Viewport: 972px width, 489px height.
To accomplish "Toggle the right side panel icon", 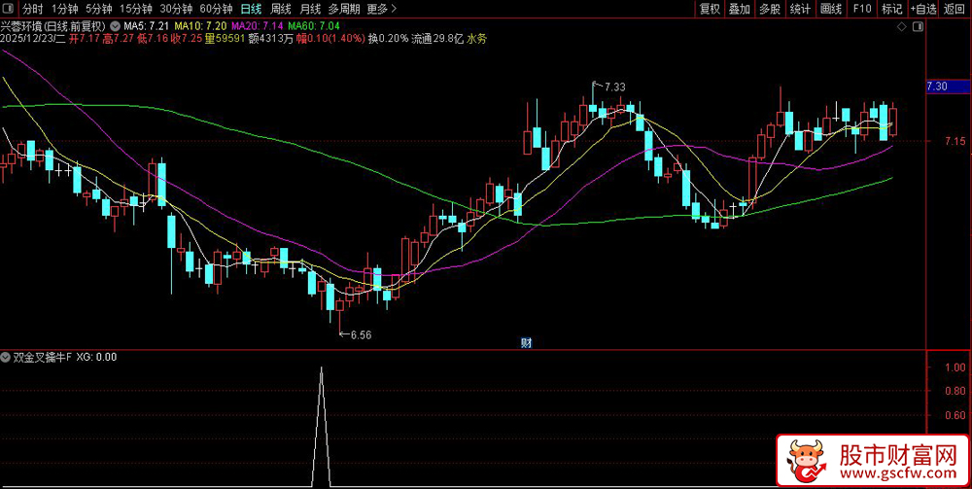I will pos(919,27).
